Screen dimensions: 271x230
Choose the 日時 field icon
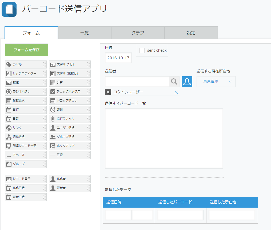click(9, 119)
